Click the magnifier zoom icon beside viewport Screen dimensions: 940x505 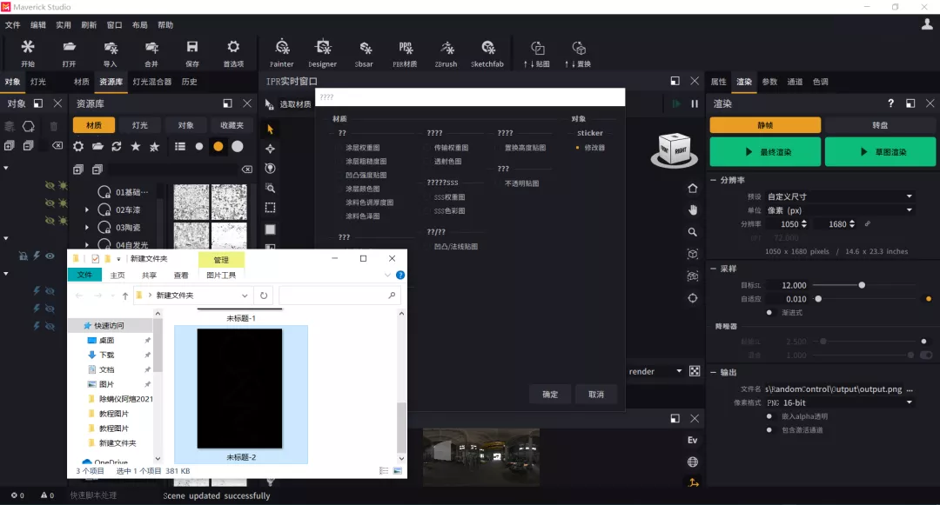click(693, 232)
